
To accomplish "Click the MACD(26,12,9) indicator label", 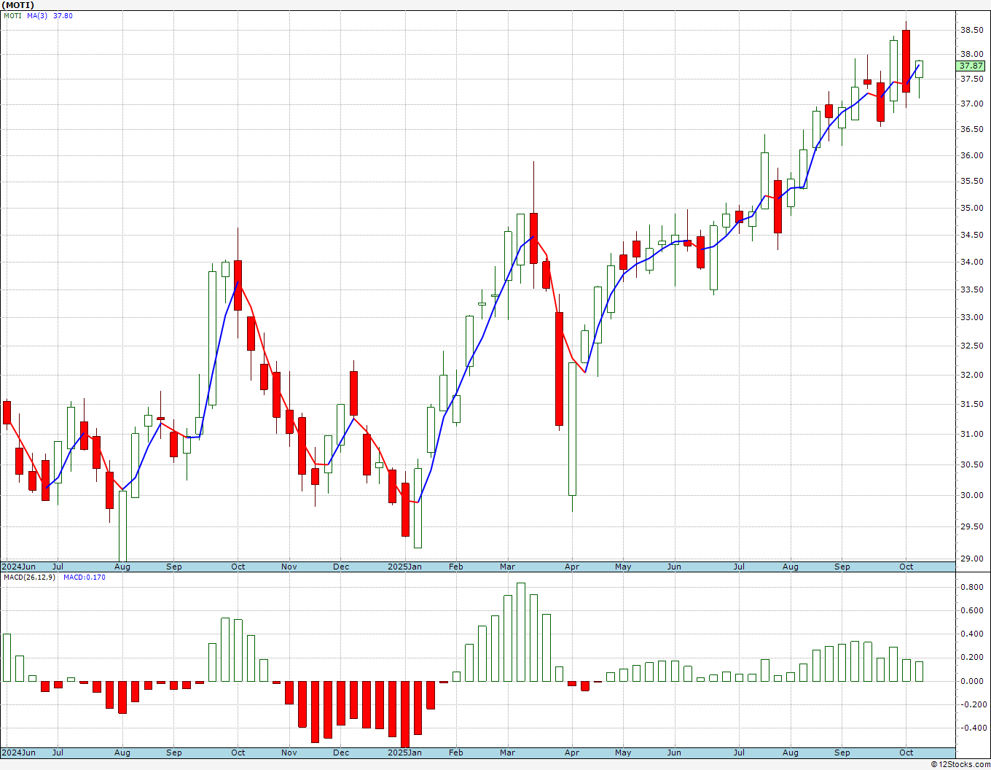I will (30, 577).
